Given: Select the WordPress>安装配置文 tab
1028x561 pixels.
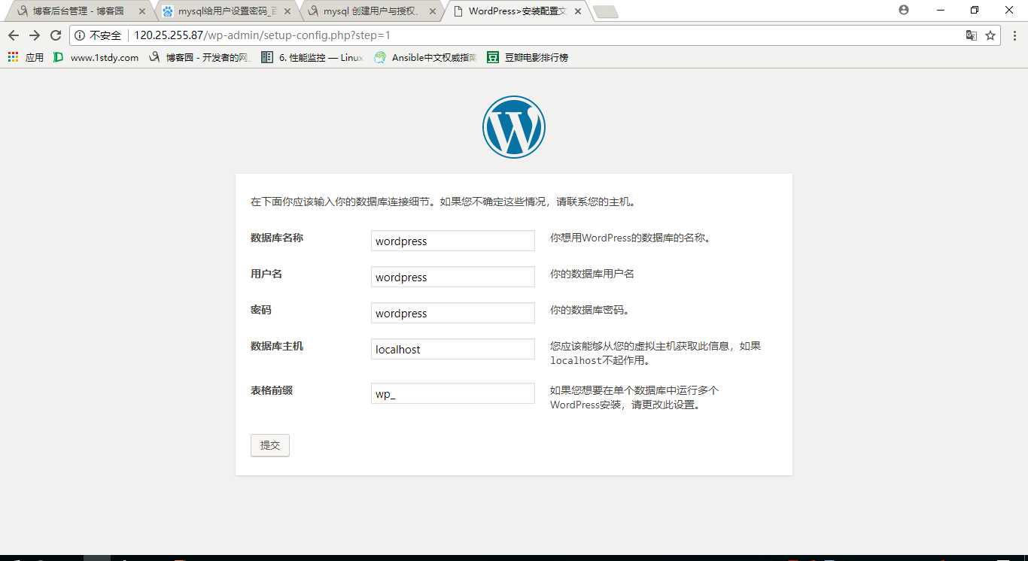Looking at the screenshot, I should click(x=516, y=11).
